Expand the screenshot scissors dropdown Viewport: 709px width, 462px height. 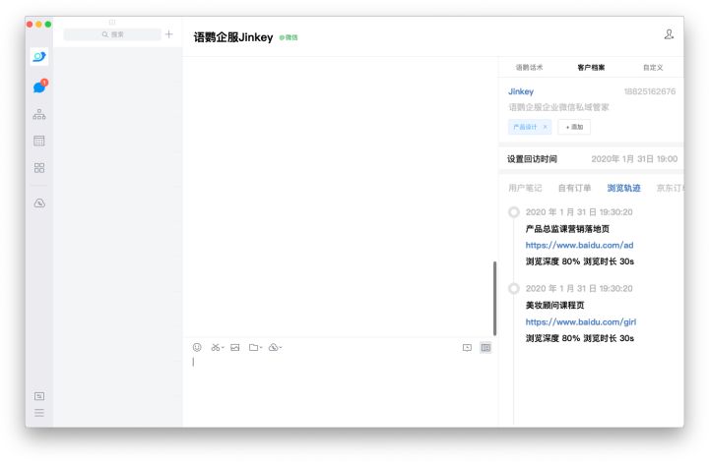pyautogui.click(x=218, y=347)
